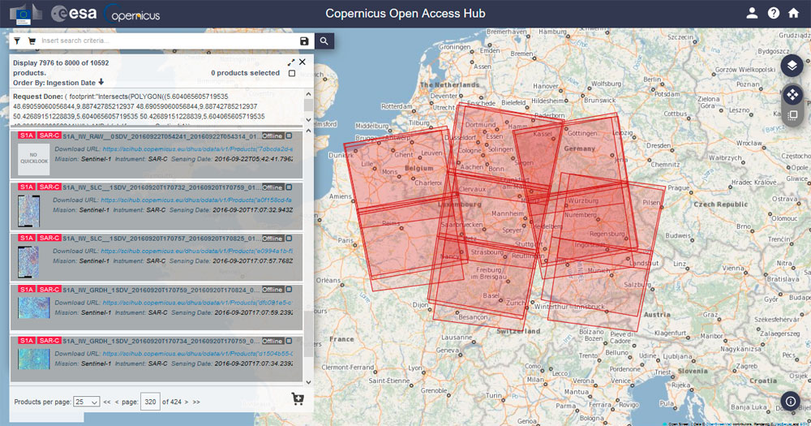
Task: Expand the results panel to full size
Action: click(290, 62)
